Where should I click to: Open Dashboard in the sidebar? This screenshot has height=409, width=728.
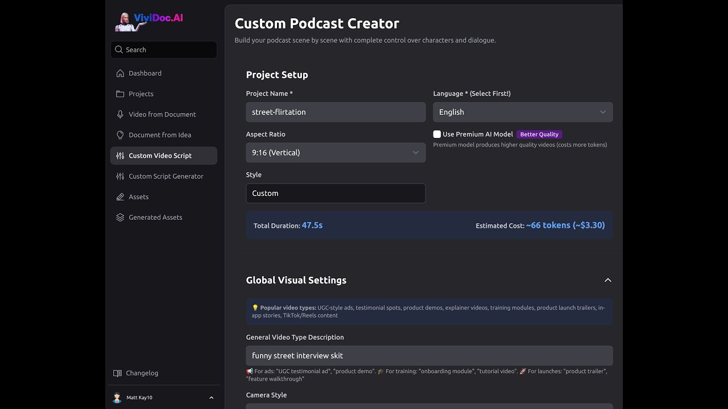tap(164, 73)
